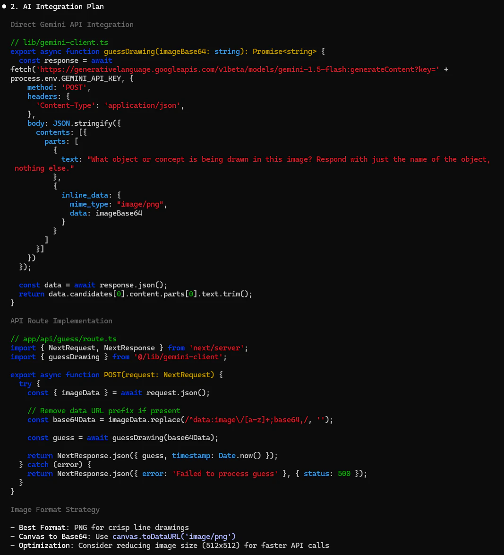
Task: Click the 'Direct Gemini API Integration' subheading
Action: click(x=72, y=25)
